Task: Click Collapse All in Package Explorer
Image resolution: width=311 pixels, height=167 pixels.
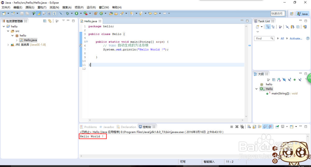Action: [44, 21]
